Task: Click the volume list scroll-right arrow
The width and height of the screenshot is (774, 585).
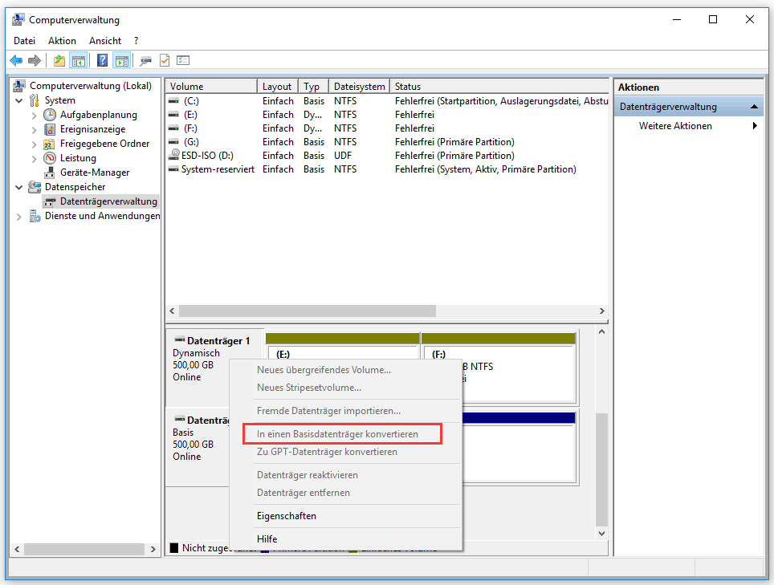Action: (601, 311)
